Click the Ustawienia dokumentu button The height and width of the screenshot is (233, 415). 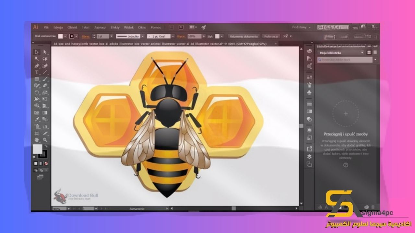(x=244, y=36)
